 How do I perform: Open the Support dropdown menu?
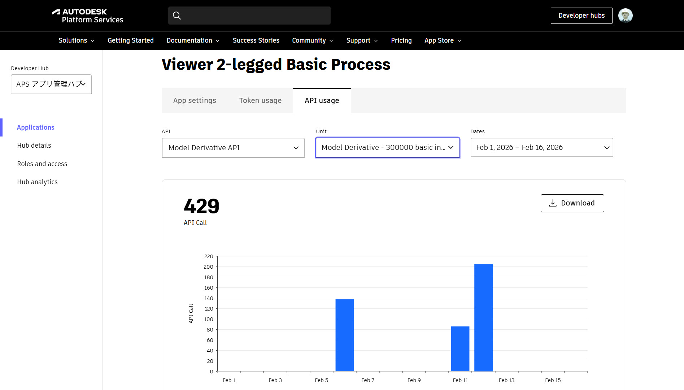tap(362, 40)
